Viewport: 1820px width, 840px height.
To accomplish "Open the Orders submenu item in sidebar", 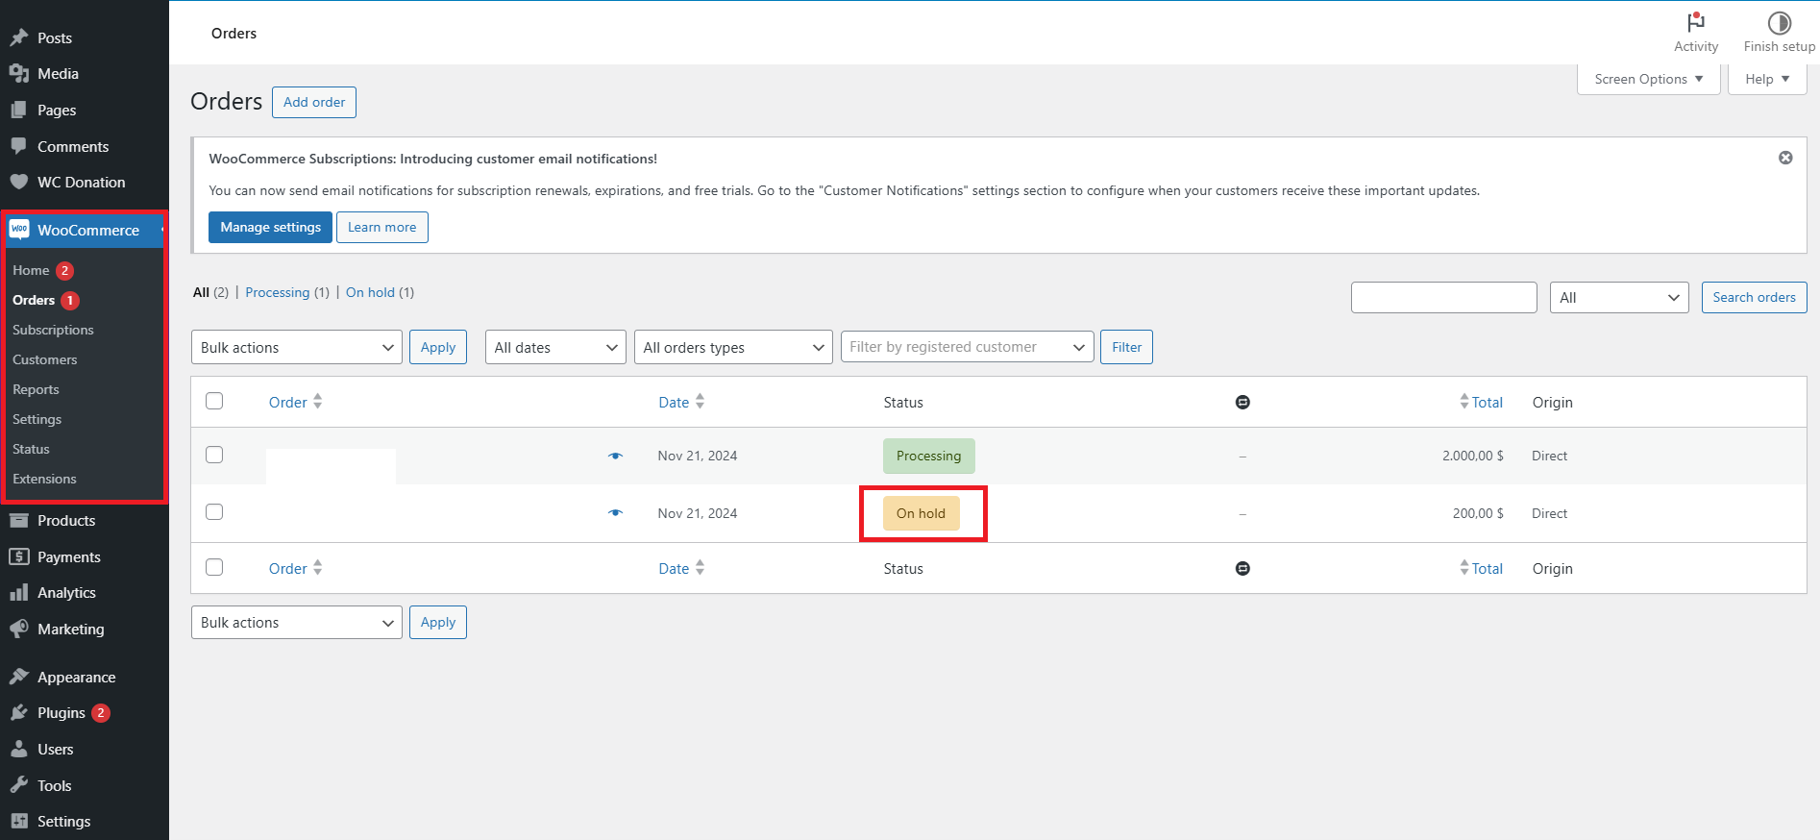I will click(x=34, y=300).
